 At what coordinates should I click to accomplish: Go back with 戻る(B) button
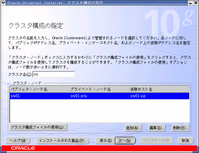pyautogui.click(x=105, y=141)
